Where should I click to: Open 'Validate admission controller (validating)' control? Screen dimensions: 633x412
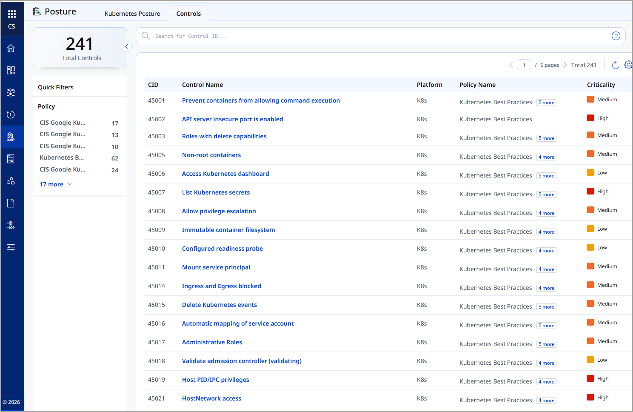tap(242, 361)
